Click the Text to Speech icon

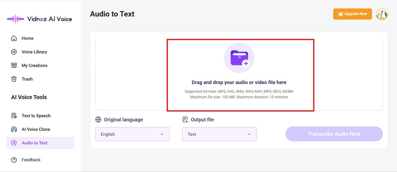pos(14,116)
